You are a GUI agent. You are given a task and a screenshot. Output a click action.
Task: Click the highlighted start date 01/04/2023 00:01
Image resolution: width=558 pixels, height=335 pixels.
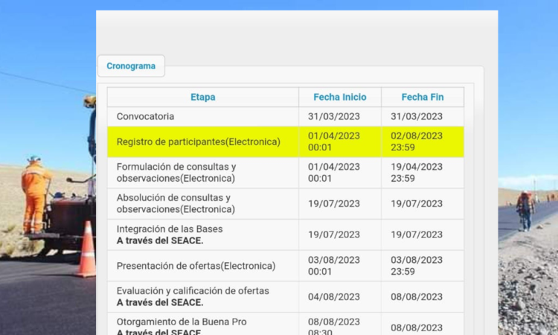pyautogui.click(x=334, y=141)
